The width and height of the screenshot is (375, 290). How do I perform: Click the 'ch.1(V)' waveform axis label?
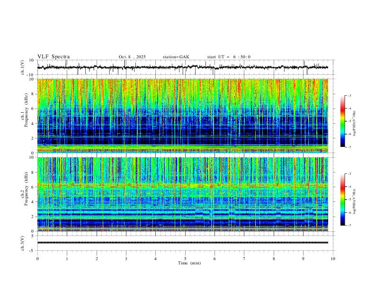point(23,67)
